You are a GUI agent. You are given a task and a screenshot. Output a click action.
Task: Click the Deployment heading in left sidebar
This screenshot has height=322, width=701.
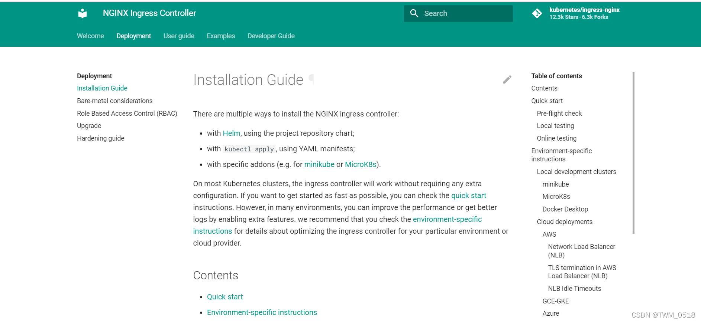tap(94, 76)
